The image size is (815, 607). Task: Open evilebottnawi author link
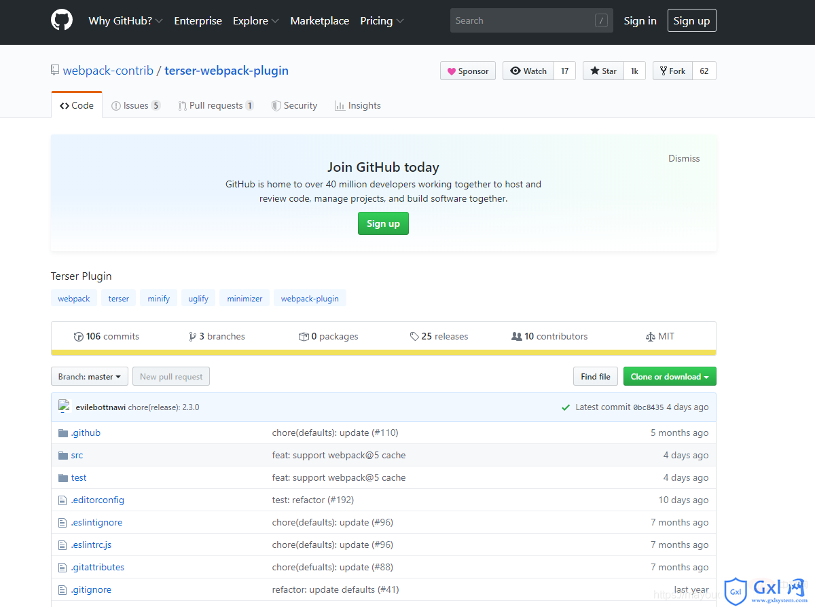click(101, 407)
